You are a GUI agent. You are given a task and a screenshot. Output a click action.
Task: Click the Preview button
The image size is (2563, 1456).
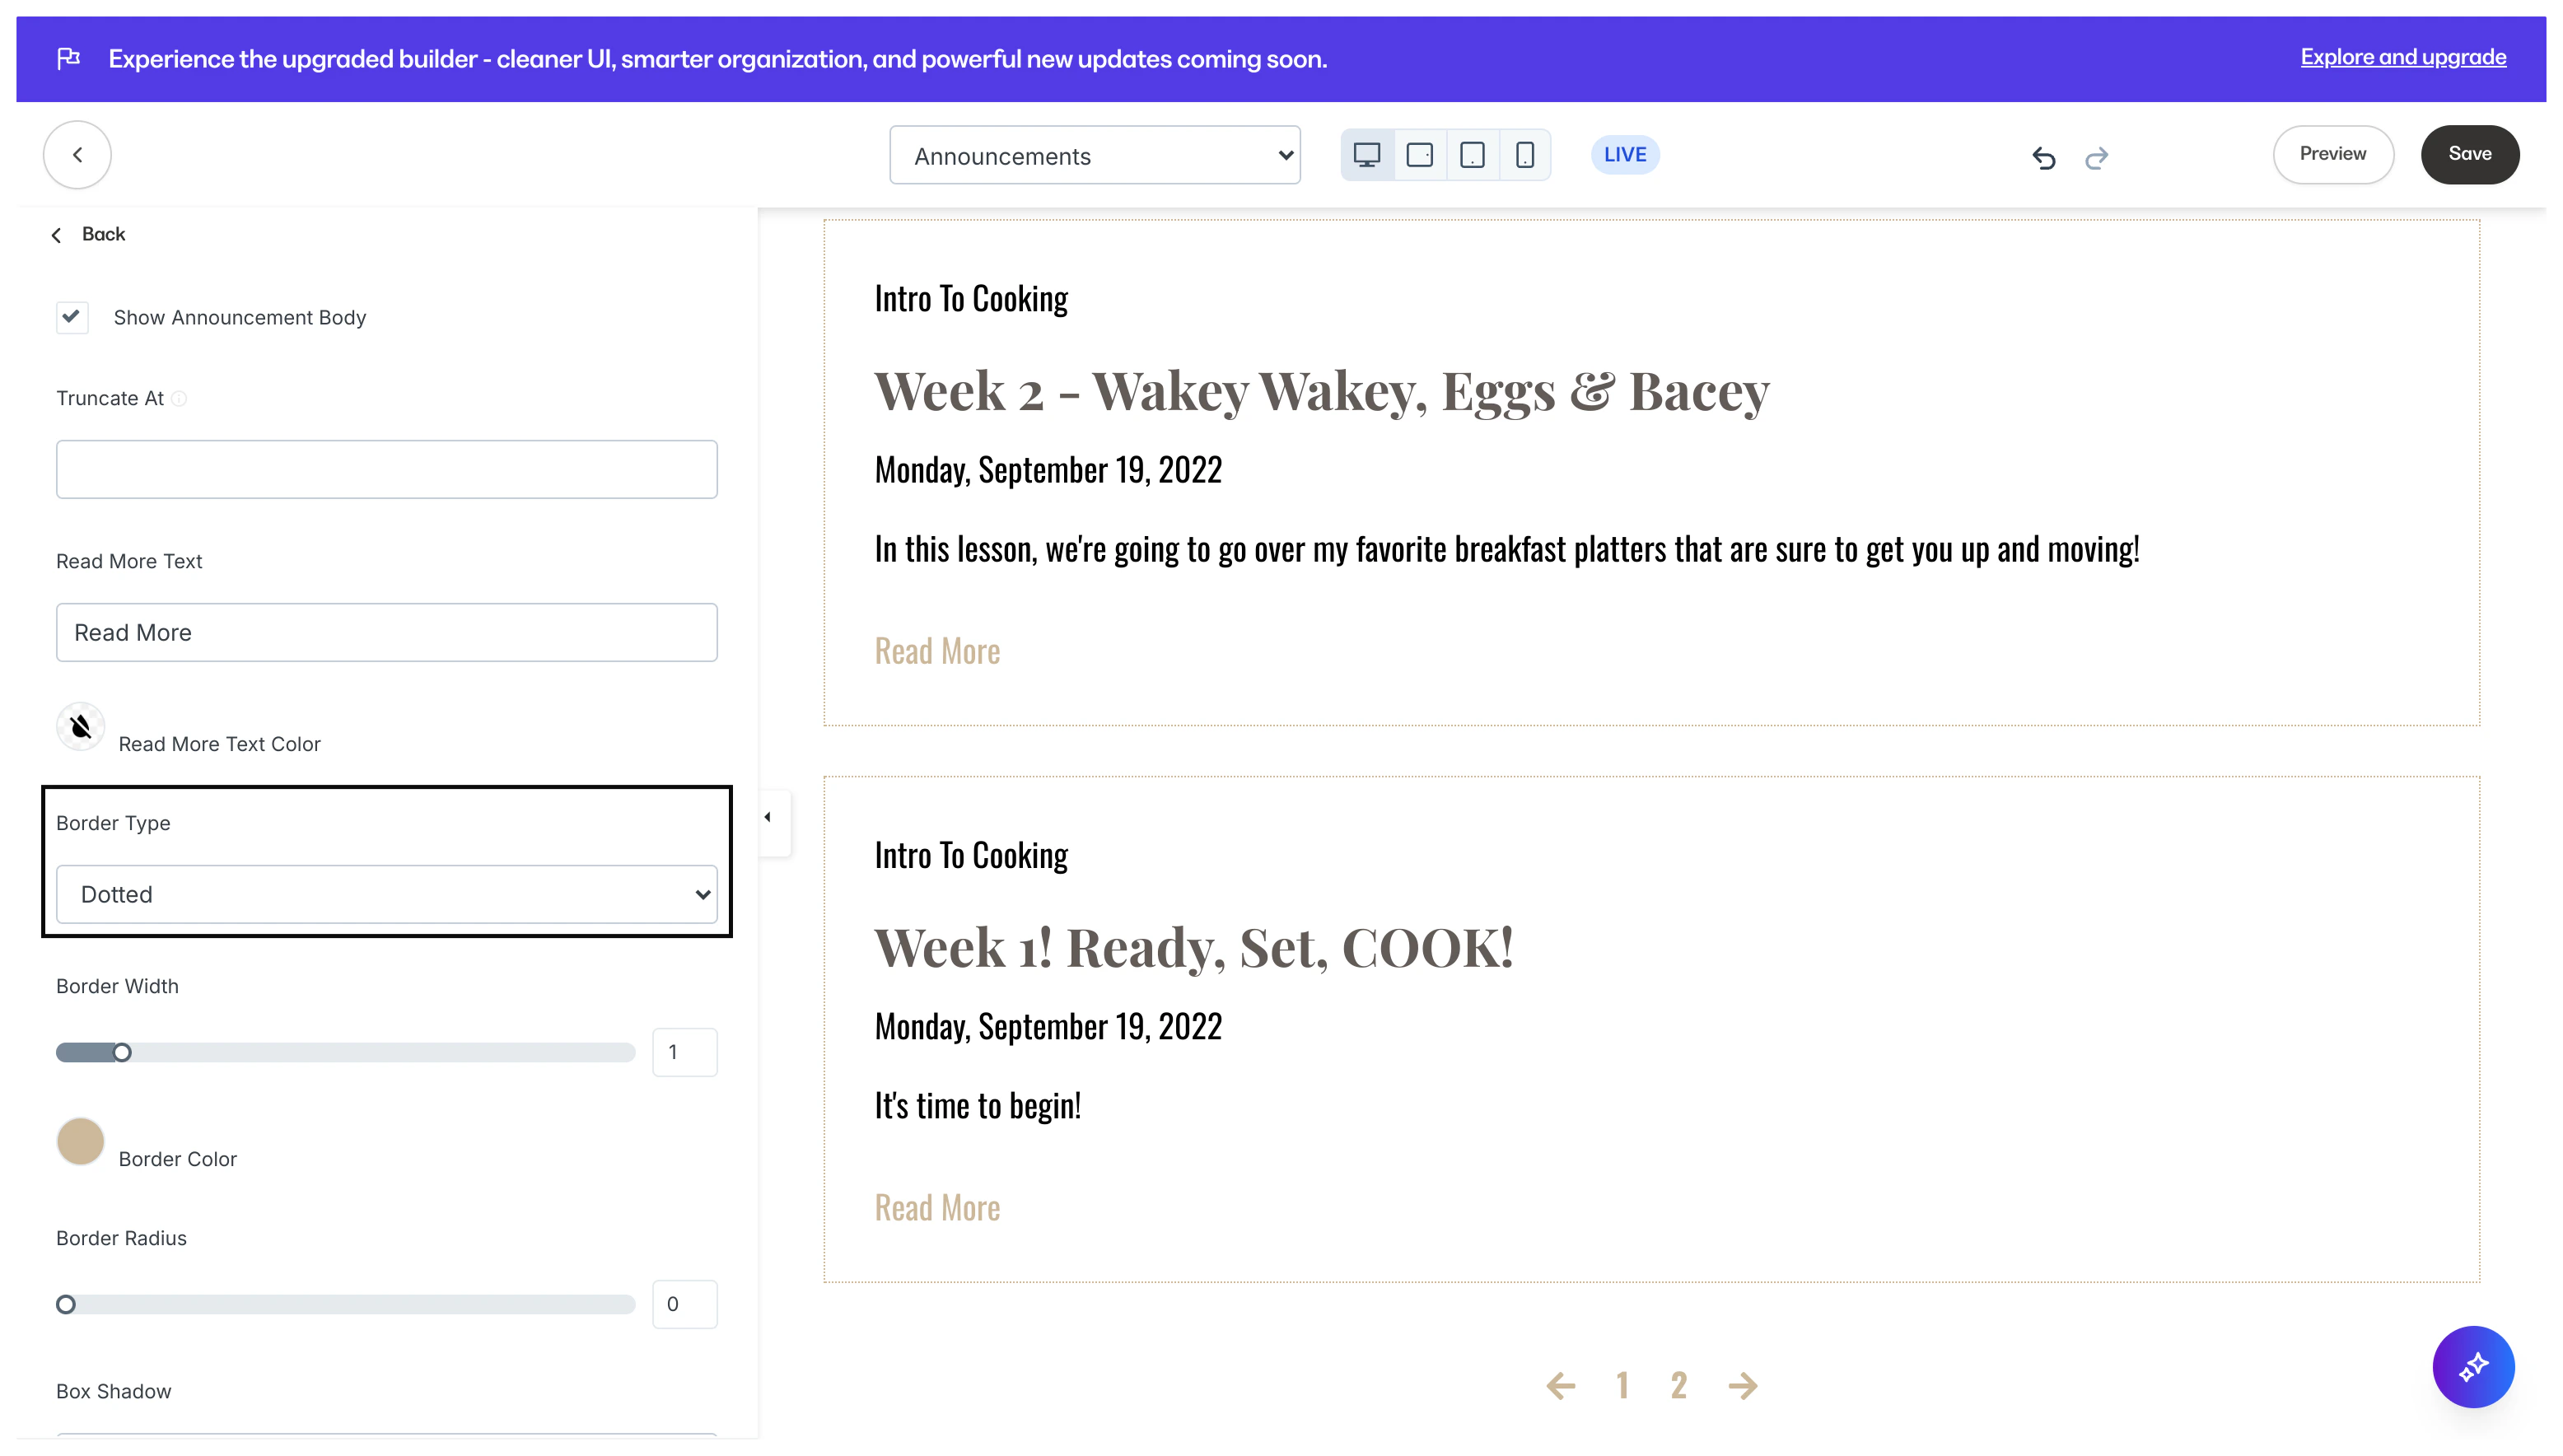pos(2332,154)
